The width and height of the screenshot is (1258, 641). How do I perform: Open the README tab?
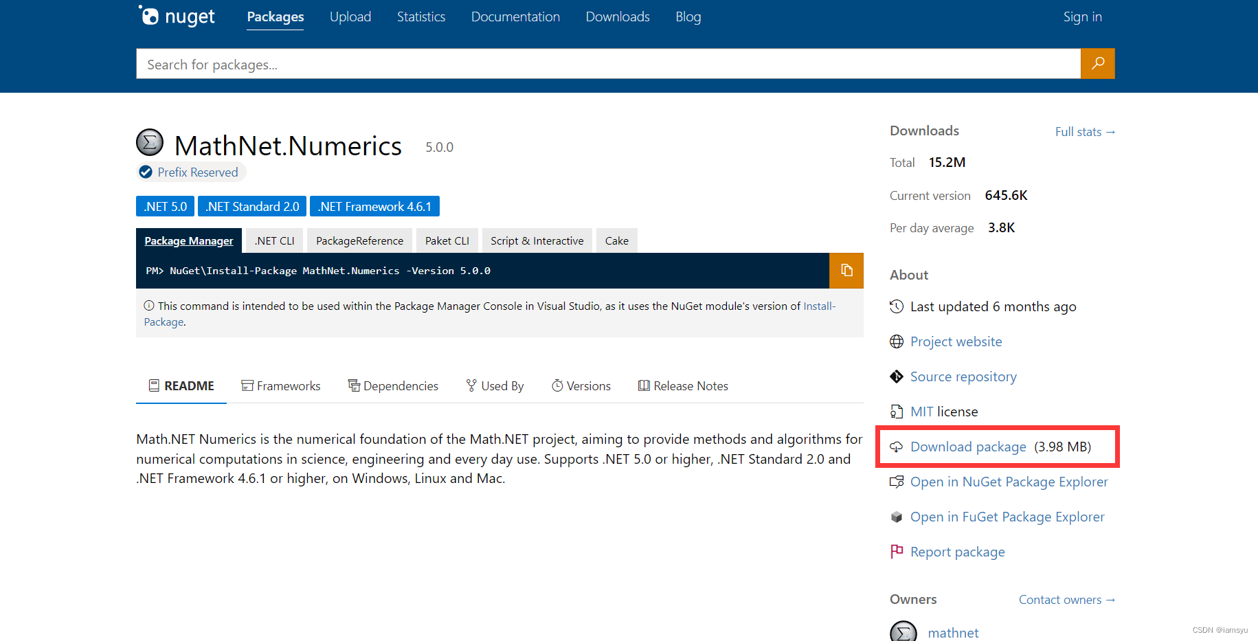point(181,386)
